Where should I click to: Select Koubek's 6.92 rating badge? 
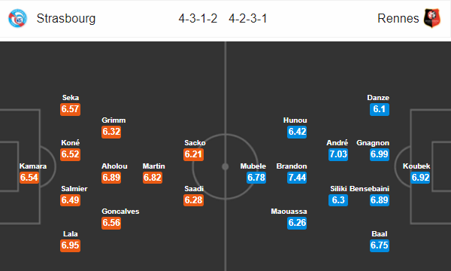coord(420,178)
